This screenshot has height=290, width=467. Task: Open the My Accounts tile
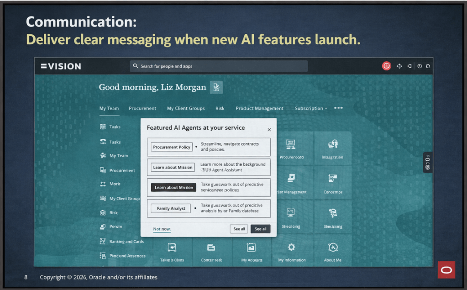click(x=252, y=248)
